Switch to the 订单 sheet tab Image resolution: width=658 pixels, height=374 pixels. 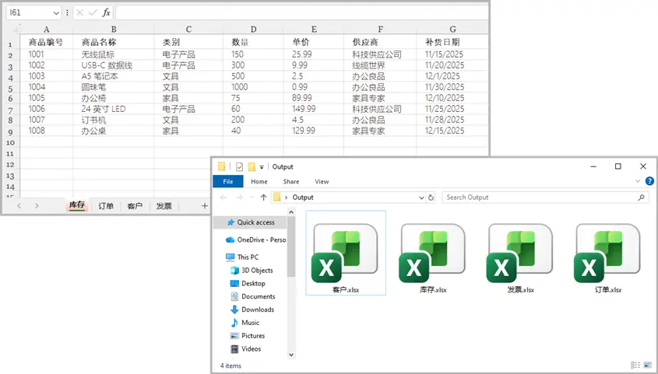click(x=106, y=205)
